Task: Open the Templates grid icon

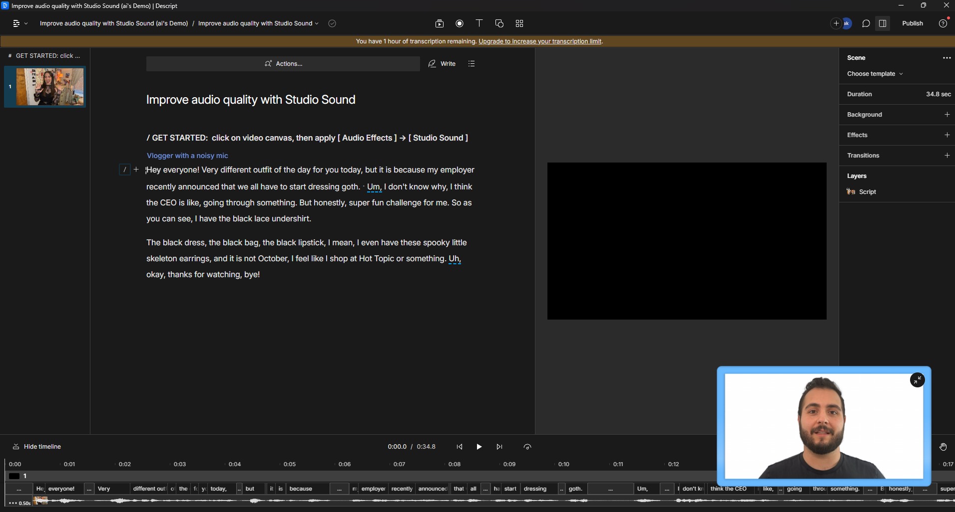Action: point(519,23)
